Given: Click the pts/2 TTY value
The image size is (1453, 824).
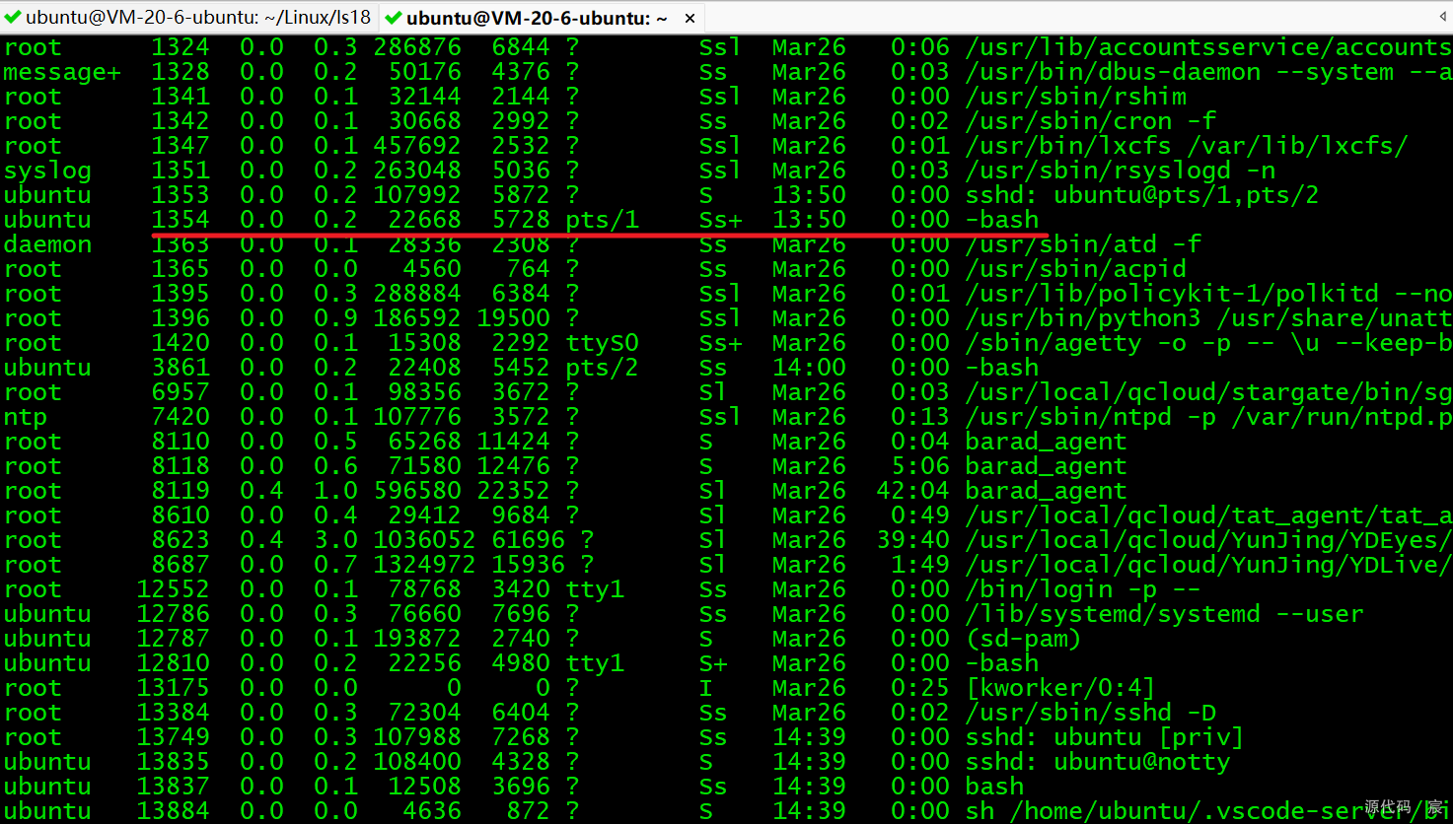Looking at the screenshot, I should (x=603, y=368).
